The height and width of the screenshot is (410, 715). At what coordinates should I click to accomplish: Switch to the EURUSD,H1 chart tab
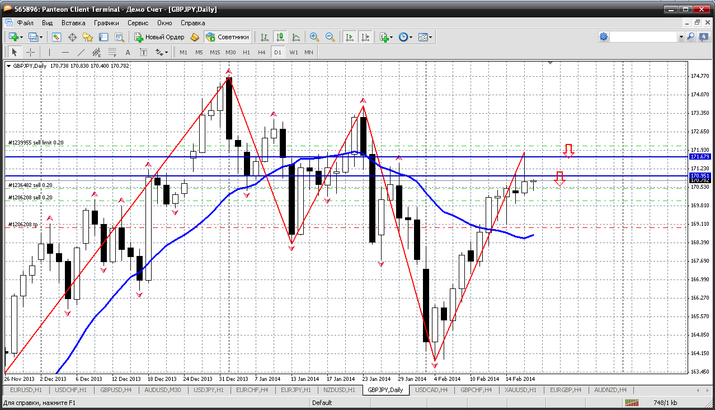click(x=26, y=390)
